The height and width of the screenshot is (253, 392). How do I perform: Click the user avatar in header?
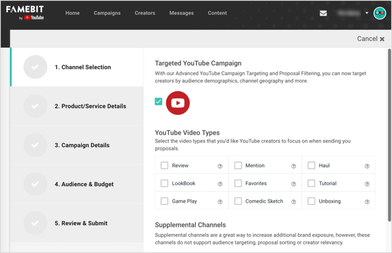pyautogui.click(x=380, y=13)
